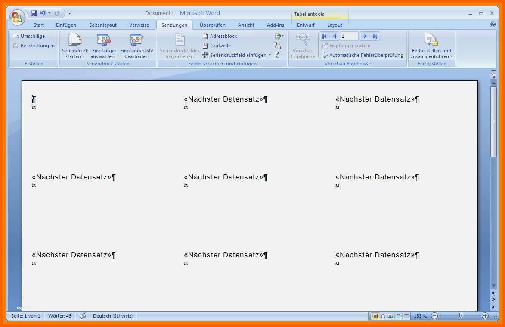Jump to last record arrow
Viewport: 505px width, 327px height.
(375, 36)
